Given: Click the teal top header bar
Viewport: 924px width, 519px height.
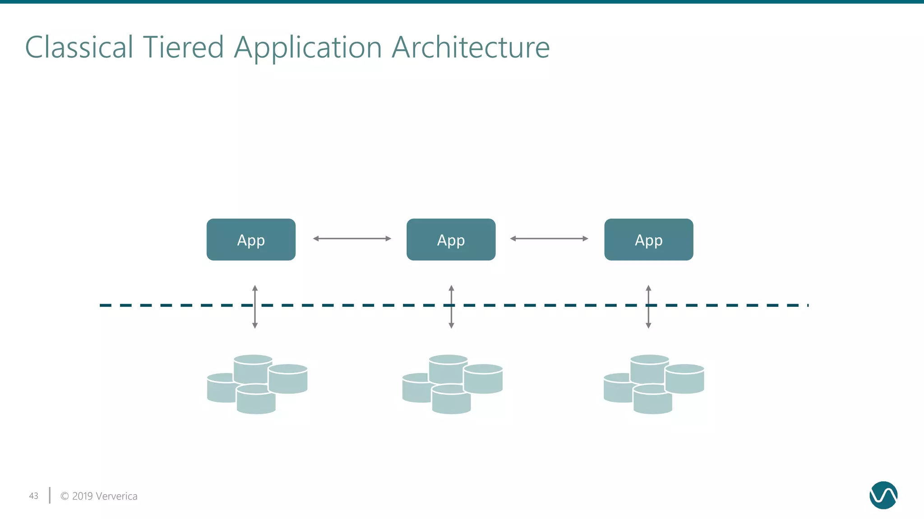Looking at the screenshot, I should 462,2.
